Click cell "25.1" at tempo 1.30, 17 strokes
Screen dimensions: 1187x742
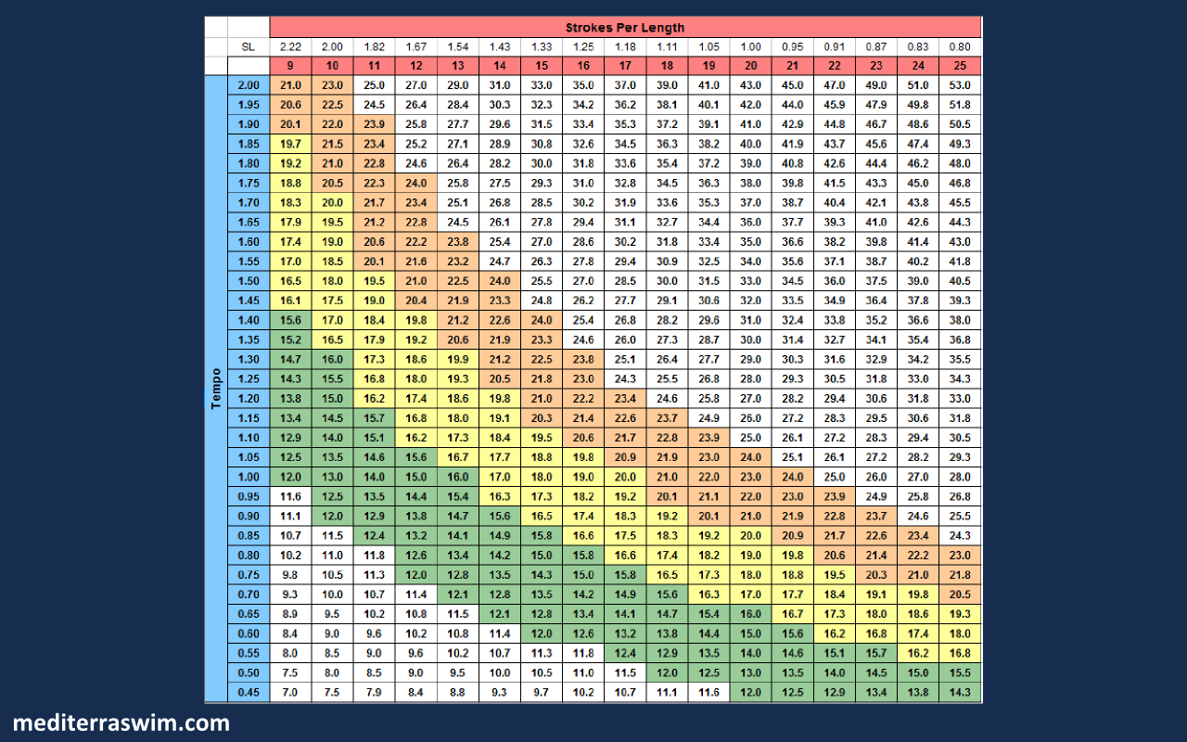[625, 359]
